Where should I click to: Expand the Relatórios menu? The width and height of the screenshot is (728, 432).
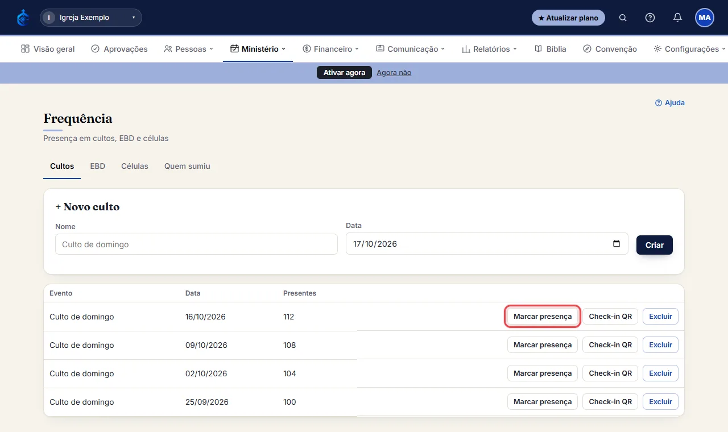tap(489, 49)
